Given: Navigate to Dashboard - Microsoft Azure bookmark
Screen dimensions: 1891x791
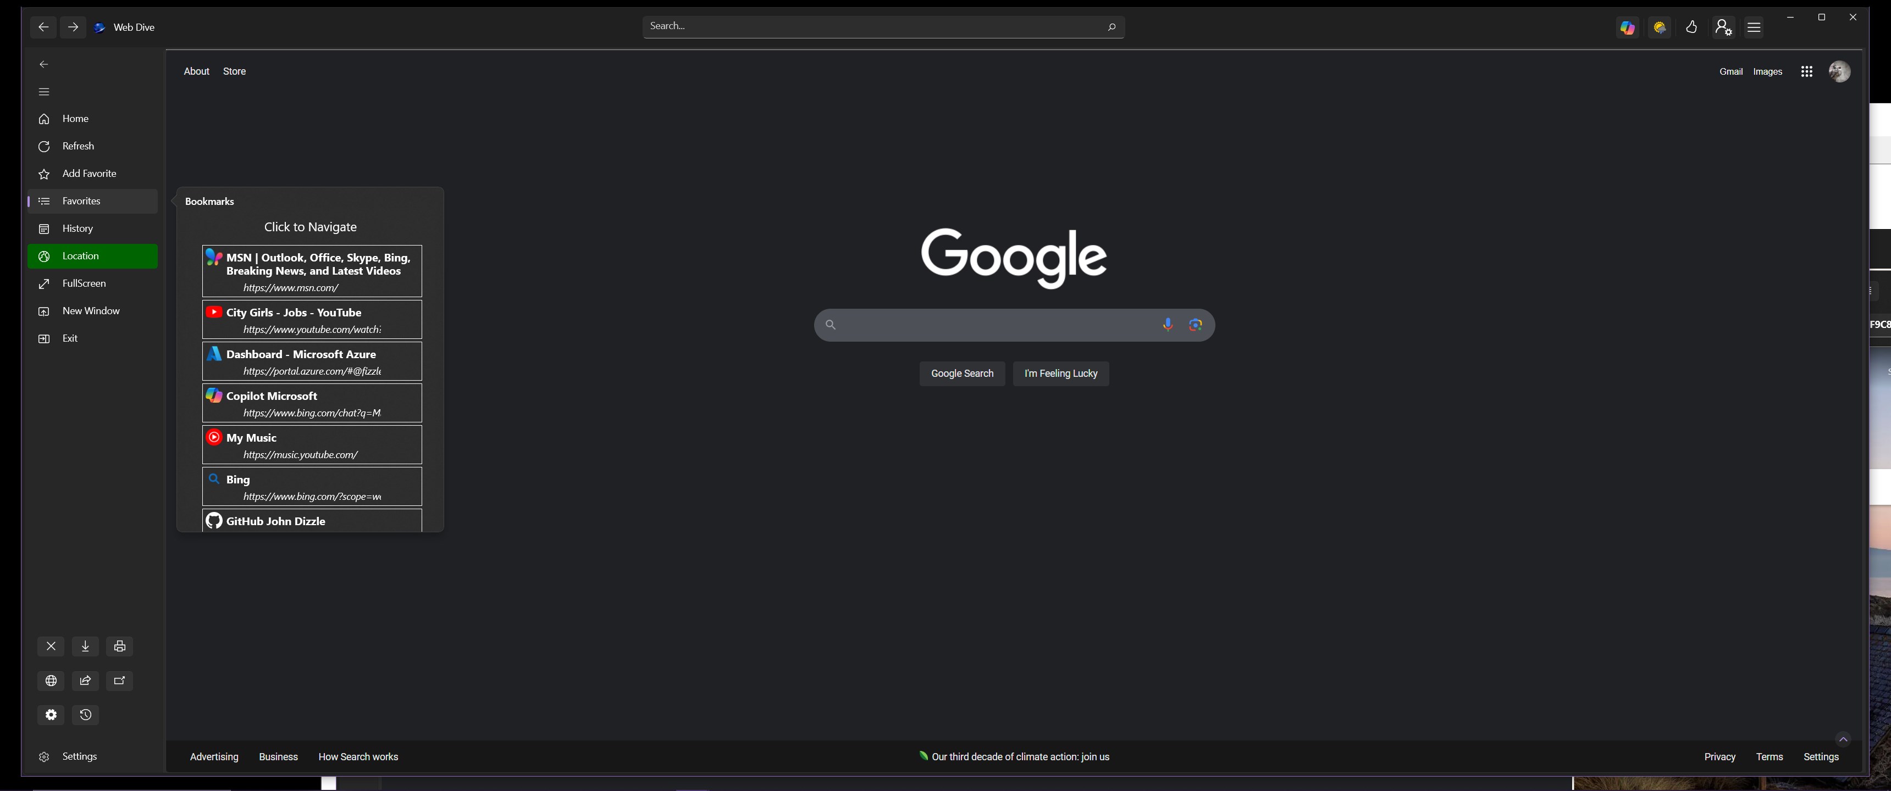Looking at the screenshot, I should tap(312, 361).
